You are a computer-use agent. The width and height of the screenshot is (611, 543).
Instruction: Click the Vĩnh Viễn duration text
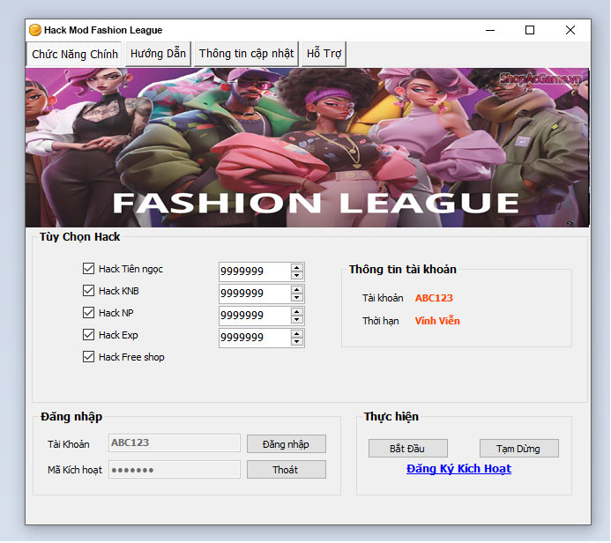(437, 321)
